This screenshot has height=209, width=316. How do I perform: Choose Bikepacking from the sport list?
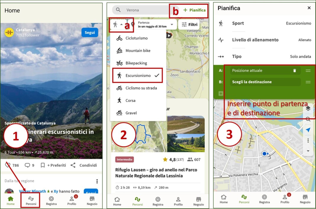(x=138, y=63)
